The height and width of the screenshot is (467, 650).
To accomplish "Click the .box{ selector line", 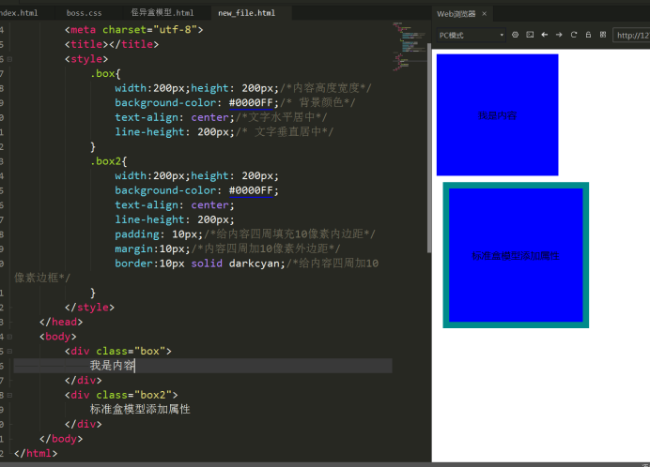I will click(105, 74).
